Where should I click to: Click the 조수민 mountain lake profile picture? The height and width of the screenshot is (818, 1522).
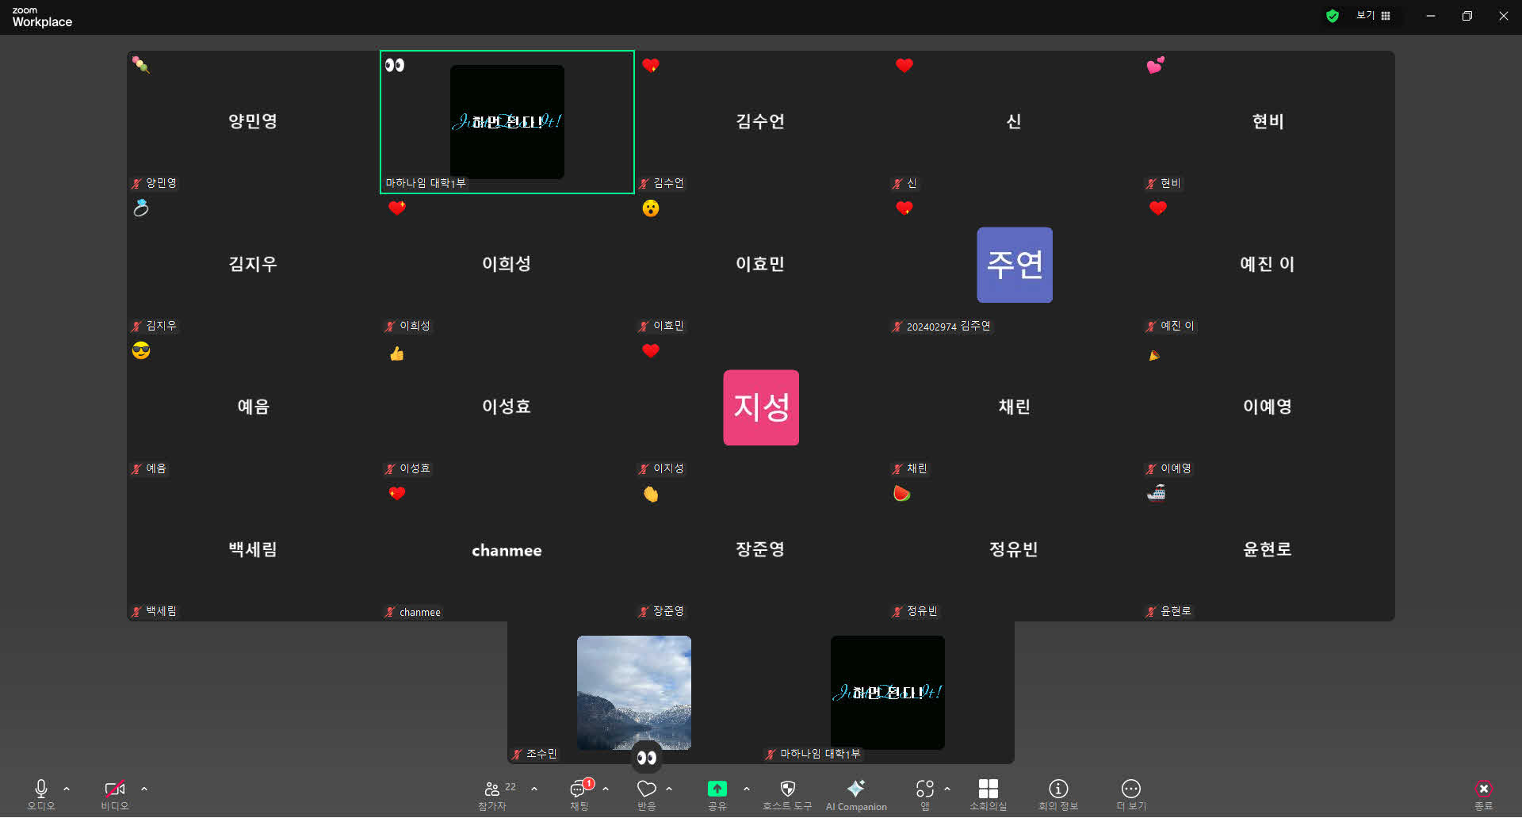[x=634, y=693]
